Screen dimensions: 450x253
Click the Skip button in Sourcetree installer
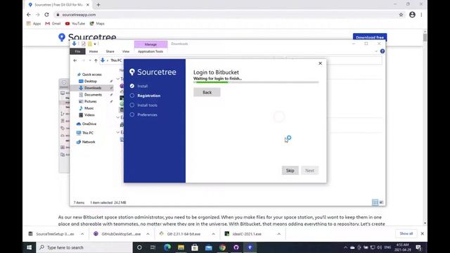(290, 170)
